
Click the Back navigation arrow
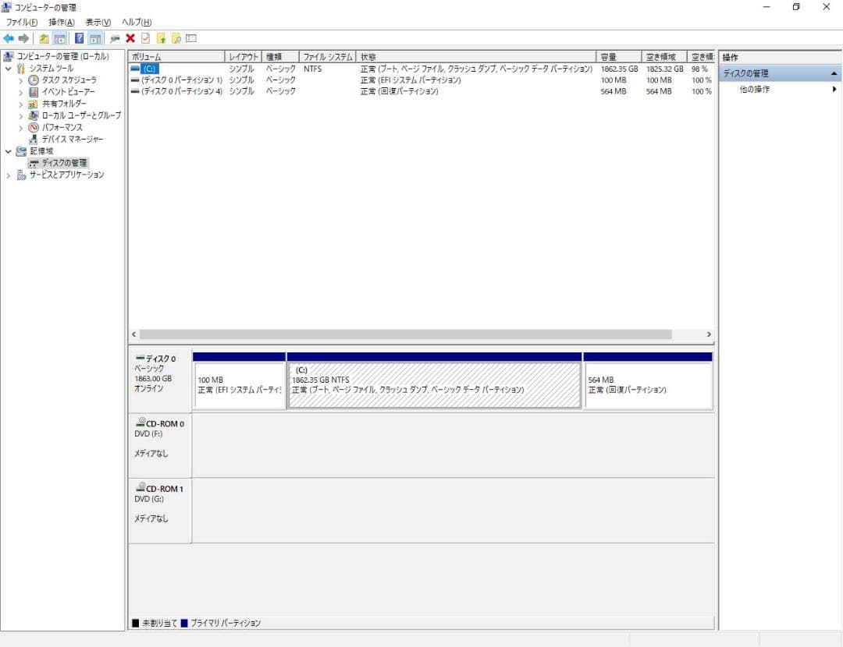pyautogui.click(x=7, y=38)
